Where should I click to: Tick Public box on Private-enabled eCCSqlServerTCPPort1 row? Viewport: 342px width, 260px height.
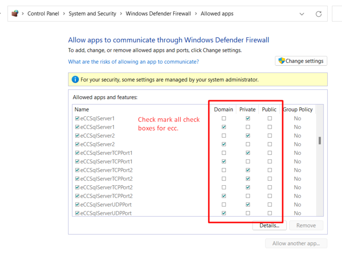click(x=270, y=153)
